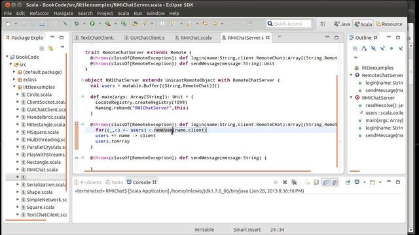Open the Outline view menu triangle
The image size is (419, 235).
355,57
